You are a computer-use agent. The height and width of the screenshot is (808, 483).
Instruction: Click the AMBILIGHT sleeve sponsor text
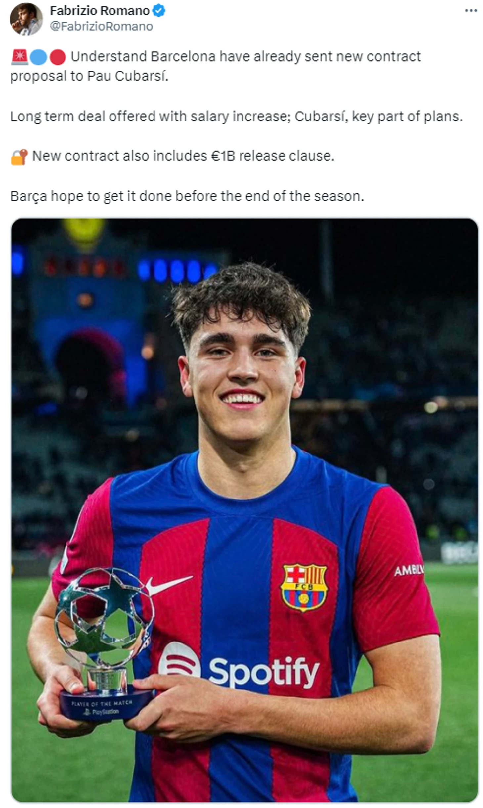point(409,570)
